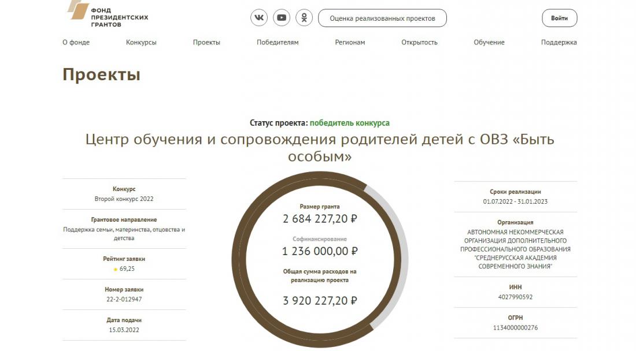Open the Регионам menu item
The width and height of the screenshot is (636, 351).
(x=350, y=42)
